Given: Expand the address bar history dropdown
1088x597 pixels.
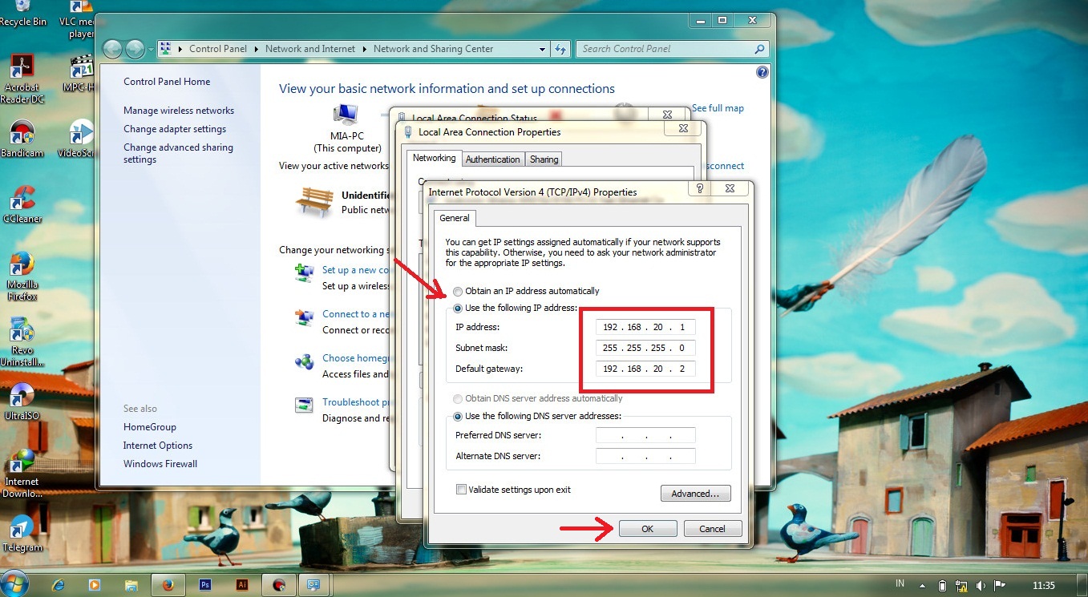Looking at the screenshot, I should (x=543, y=49).
